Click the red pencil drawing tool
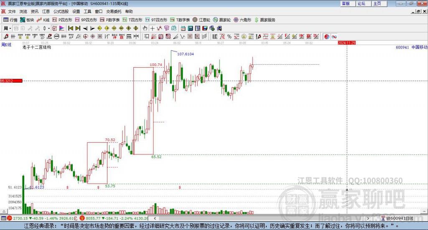Image resolution: width=428 pixels, height=230 pixels. point(6,36)
